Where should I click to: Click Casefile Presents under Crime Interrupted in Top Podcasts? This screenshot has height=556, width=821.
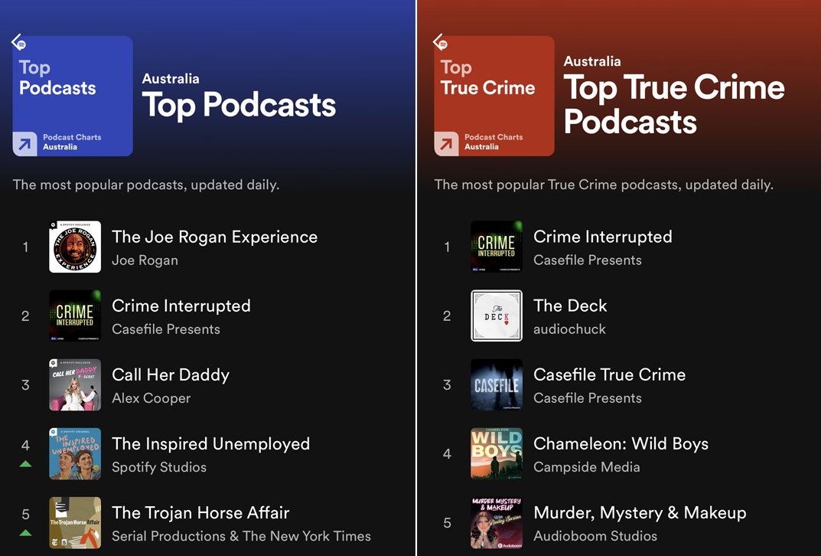tap(166, 329)
